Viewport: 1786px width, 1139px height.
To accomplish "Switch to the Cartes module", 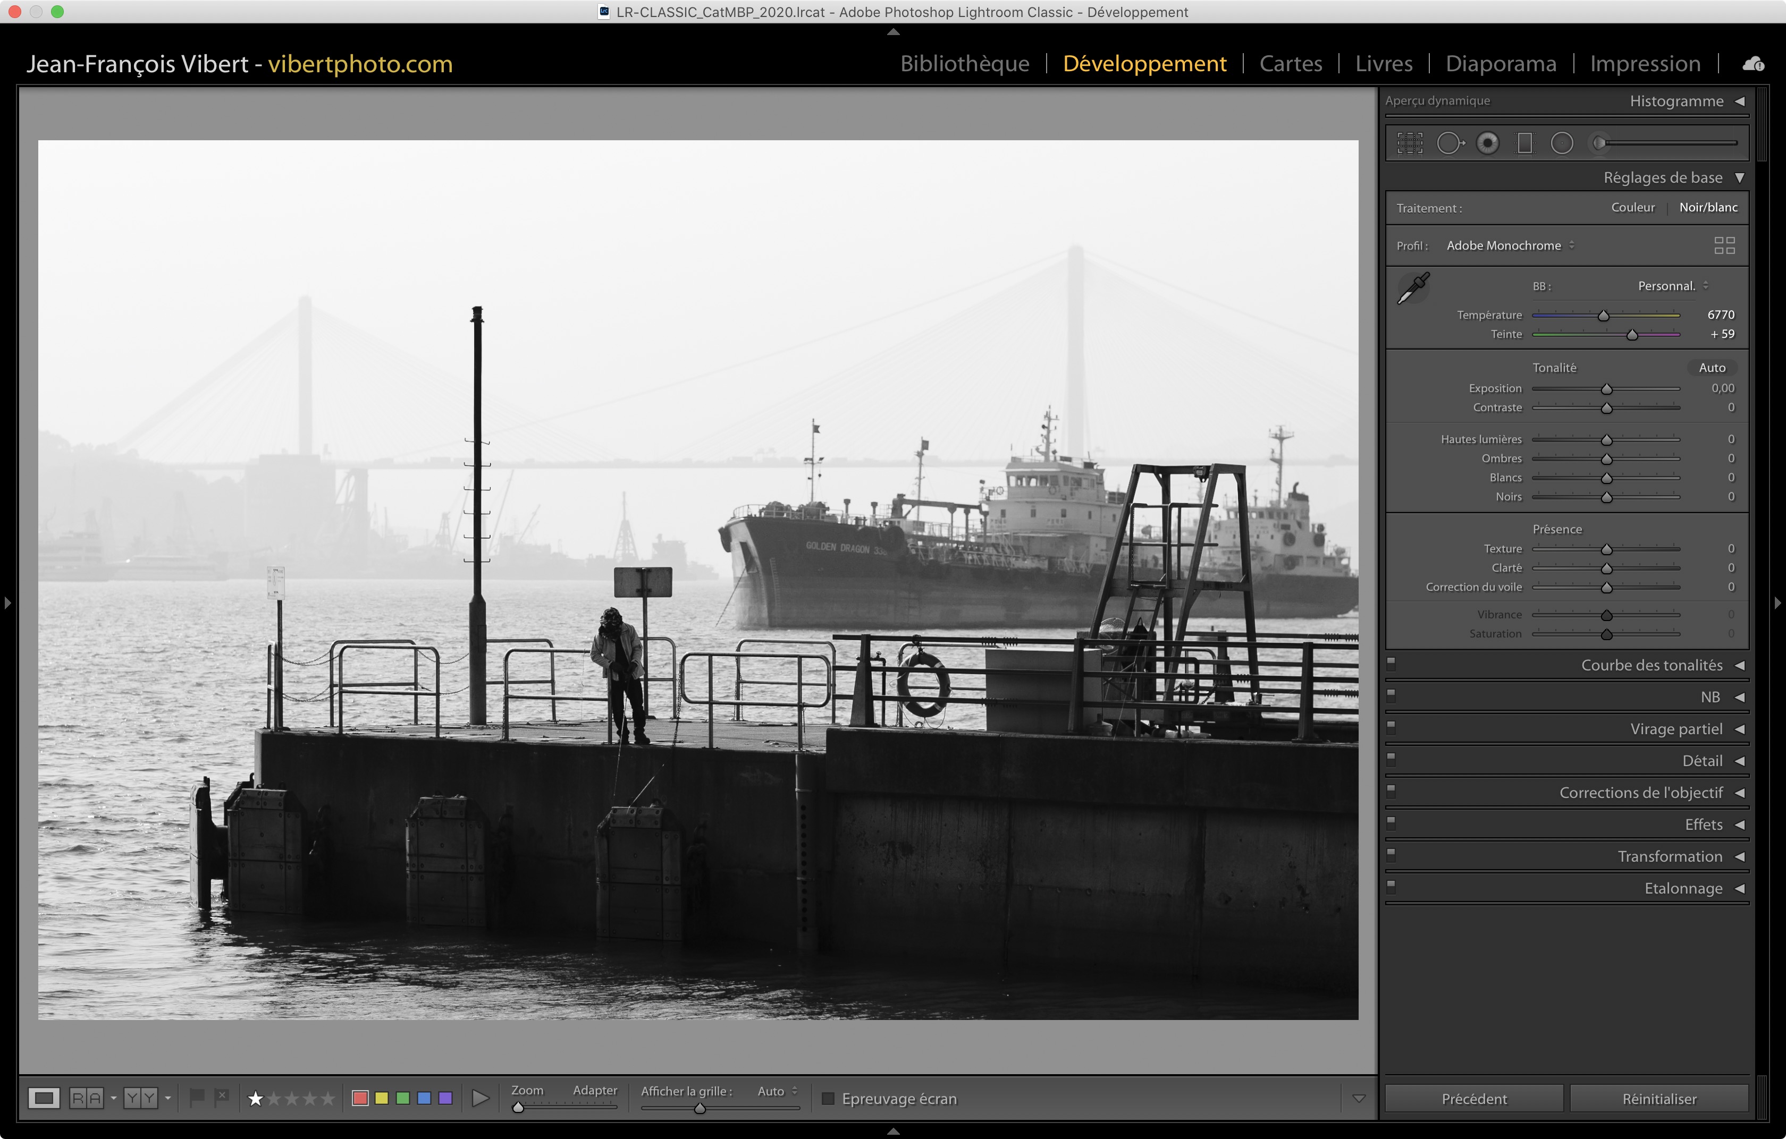I will 1291,64.
